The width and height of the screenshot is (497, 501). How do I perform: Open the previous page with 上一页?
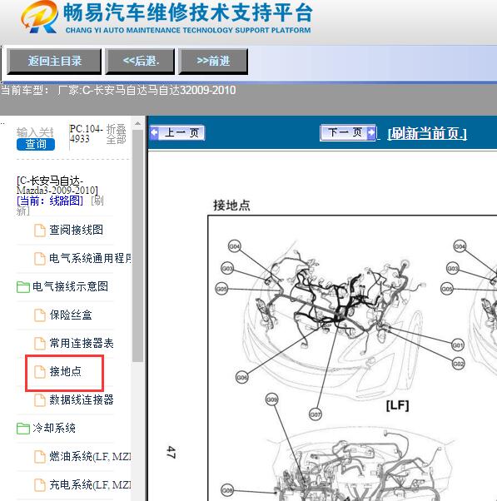pos(177,132)
